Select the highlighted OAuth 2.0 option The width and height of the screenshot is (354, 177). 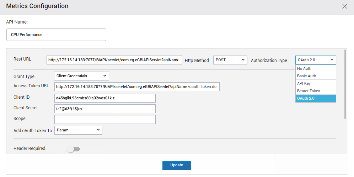tap(316, 98)
